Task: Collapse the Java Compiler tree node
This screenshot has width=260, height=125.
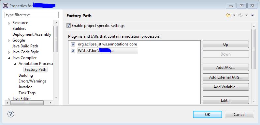Action: [x=9, y=58]
